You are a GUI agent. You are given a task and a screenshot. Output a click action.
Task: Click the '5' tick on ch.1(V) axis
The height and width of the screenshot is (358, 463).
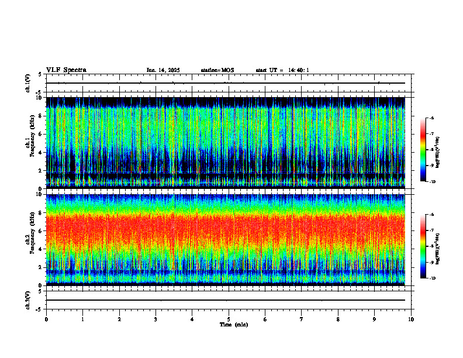(40, 74)
